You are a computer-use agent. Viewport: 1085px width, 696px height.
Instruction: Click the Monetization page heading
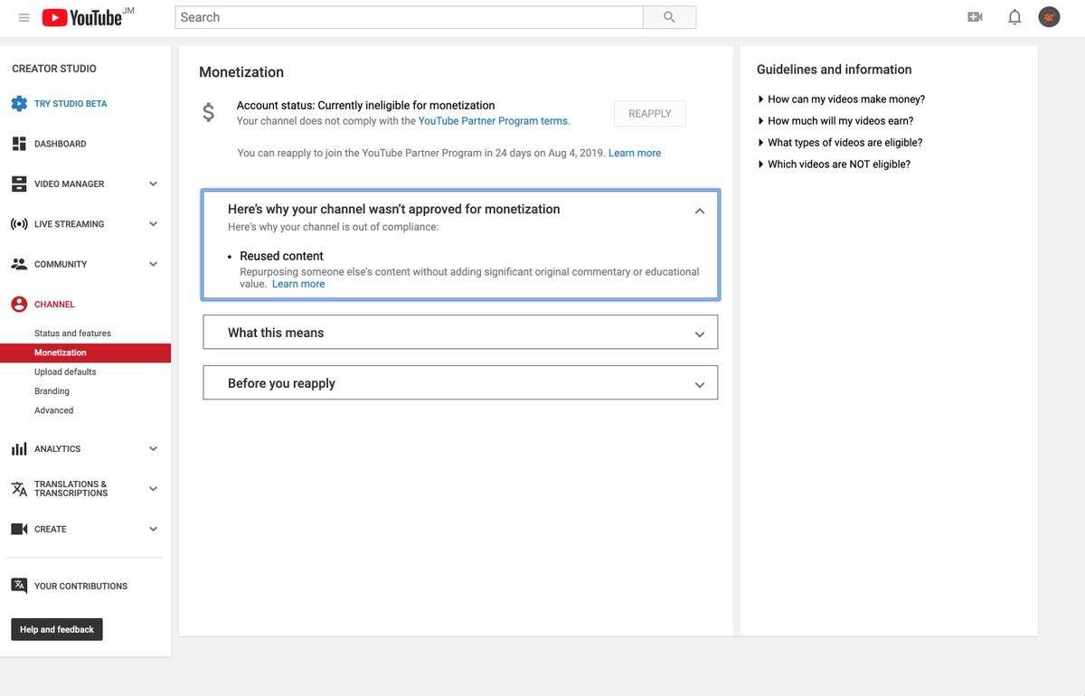point(241,72)
